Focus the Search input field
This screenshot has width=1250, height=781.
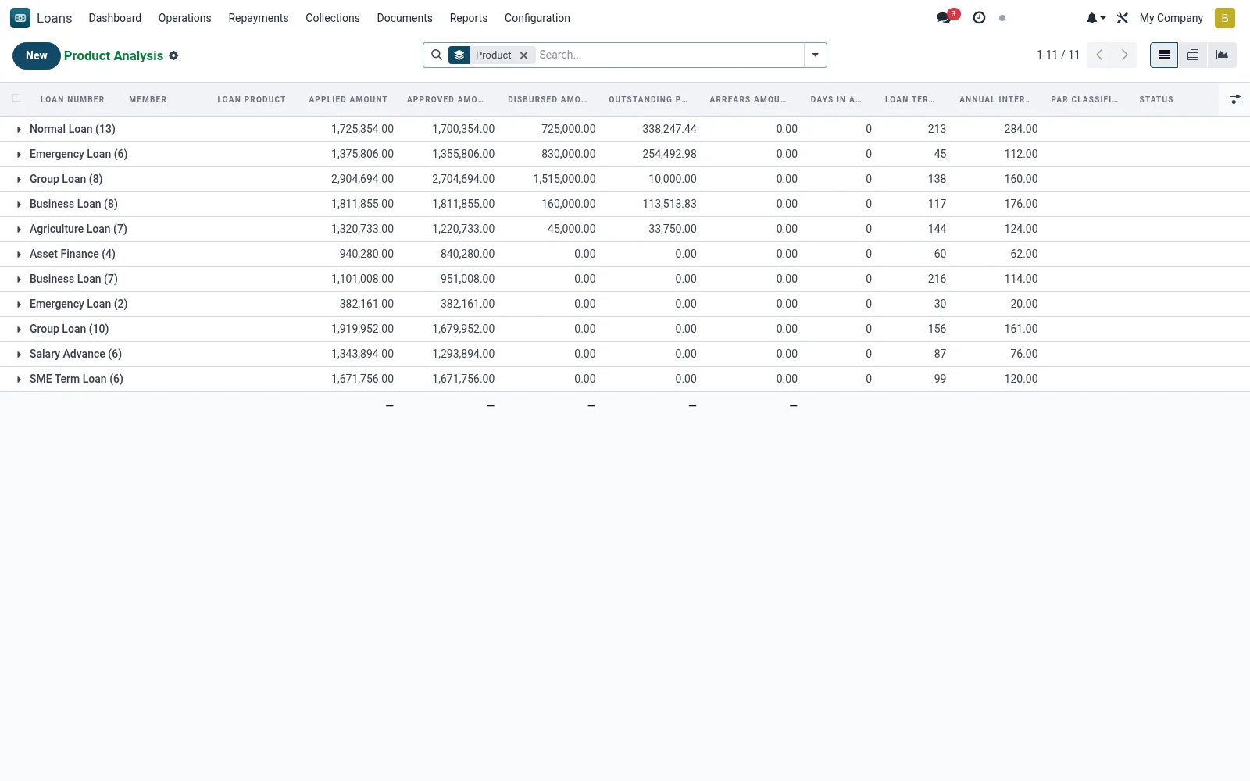pyautogui.click(x=670, y=55)
